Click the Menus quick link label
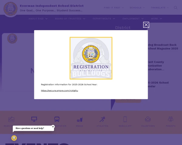The image size is (182, 145). pos(79,126)
